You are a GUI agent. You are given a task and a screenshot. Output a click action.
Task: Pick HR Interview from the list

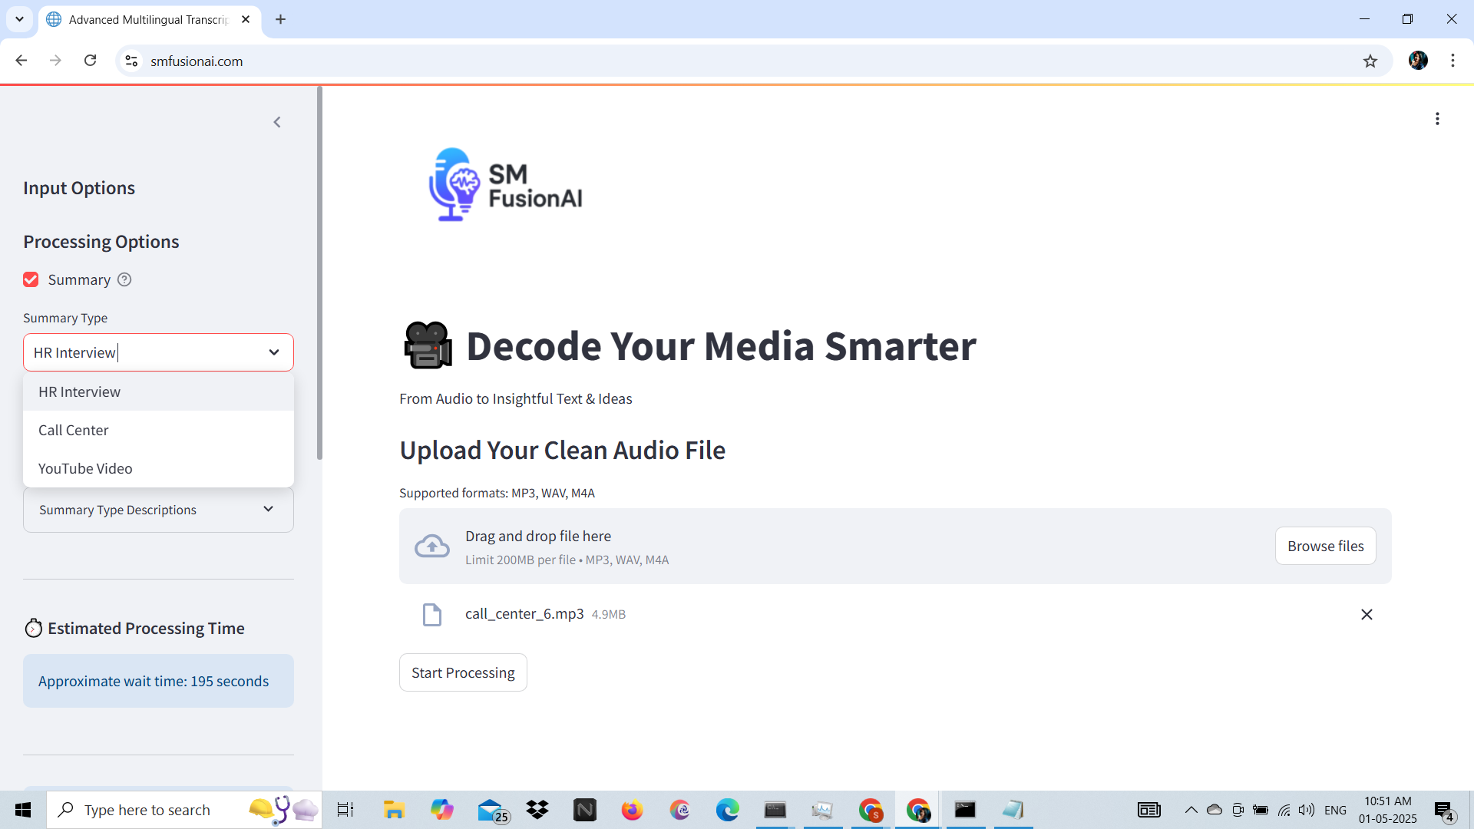(79, 392)
